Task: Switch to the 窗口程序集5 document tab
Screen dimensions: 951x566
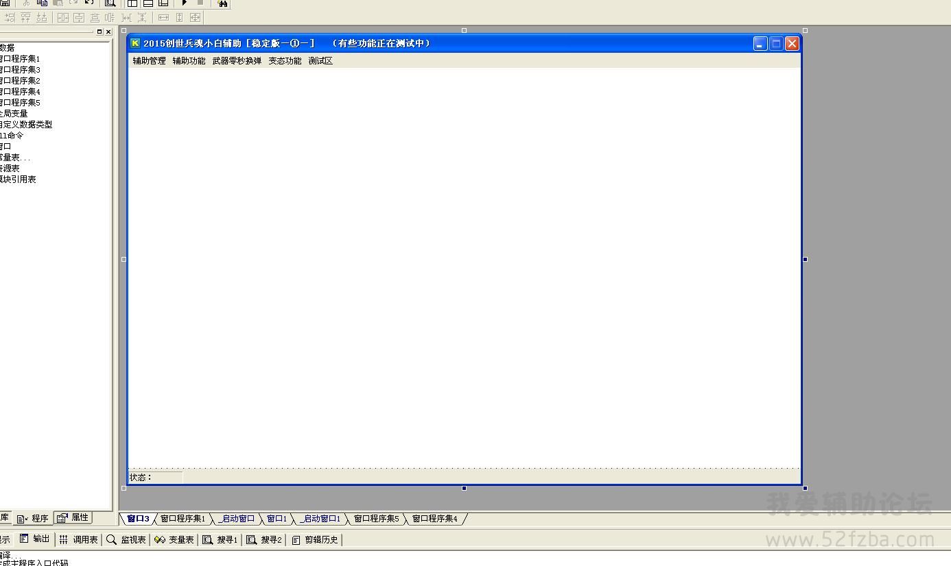Action: click(376, 519)
